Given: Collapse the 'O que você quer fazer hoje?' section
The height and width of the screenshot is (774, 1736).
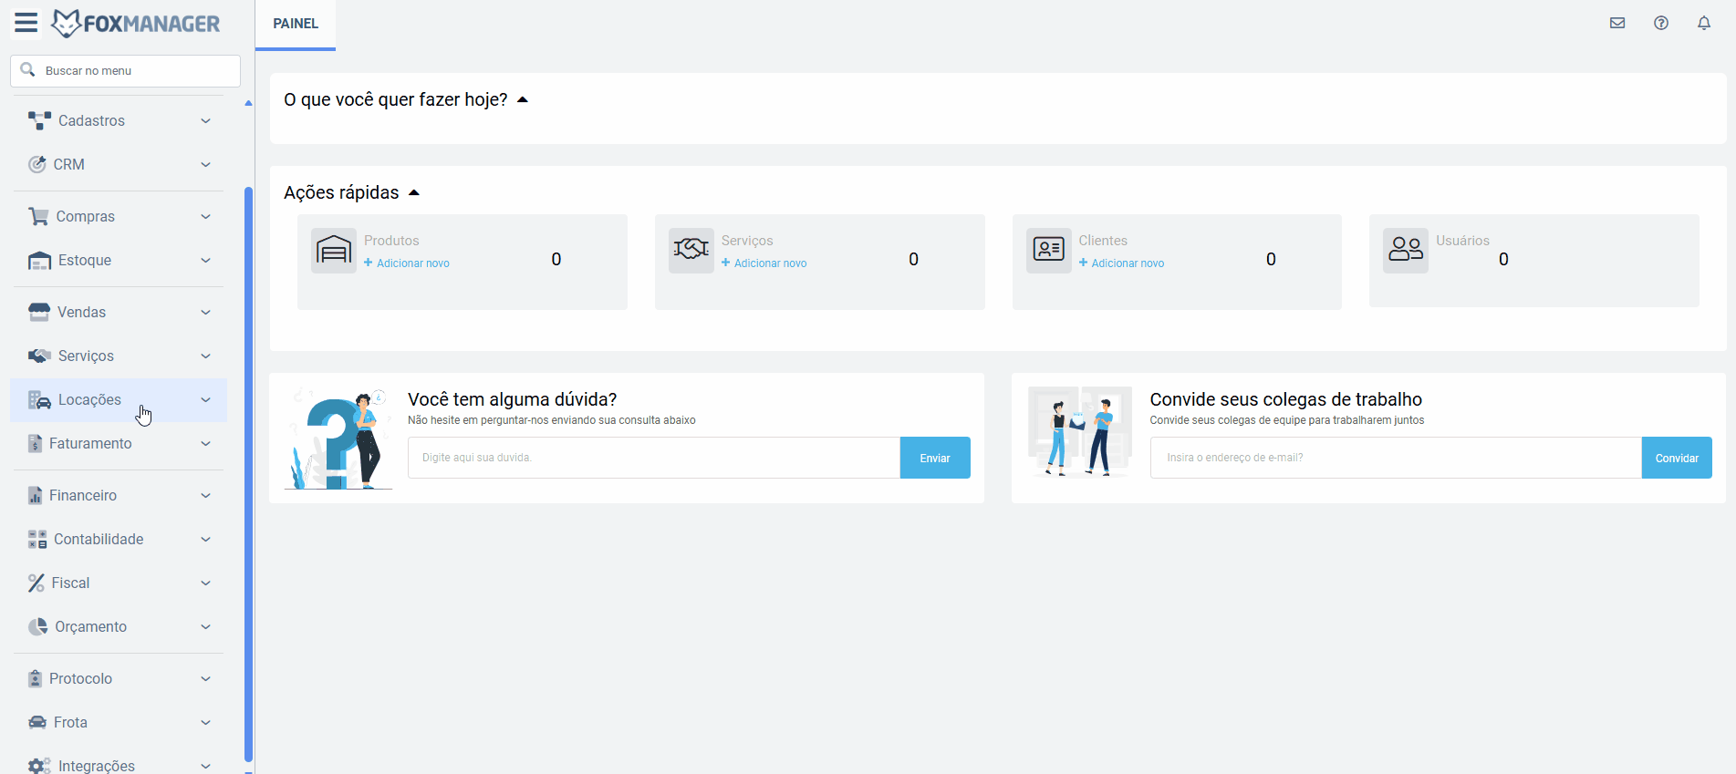Looking at the screenshot, I should coord(523,100).
